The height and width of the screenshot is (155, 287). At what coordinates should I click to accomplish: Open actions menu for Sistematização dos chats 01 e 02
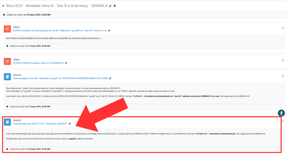283,121
